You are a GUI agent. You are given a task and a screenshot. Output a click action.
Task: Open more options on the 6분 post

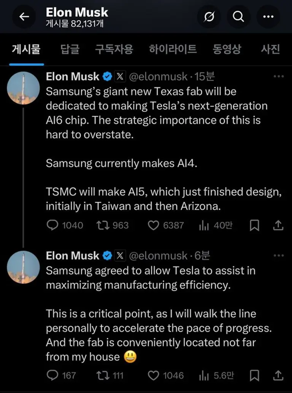(x=279, y=256)
